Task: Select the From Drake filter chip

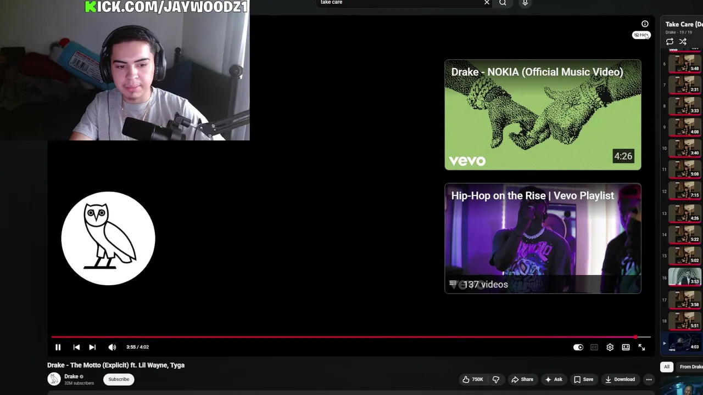Action: pos(690,367)
